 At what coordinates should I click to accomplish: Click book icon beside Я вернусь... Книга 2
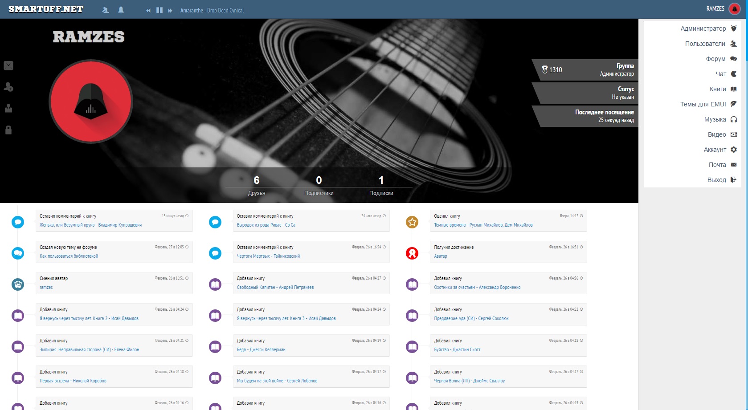(18, 315)
